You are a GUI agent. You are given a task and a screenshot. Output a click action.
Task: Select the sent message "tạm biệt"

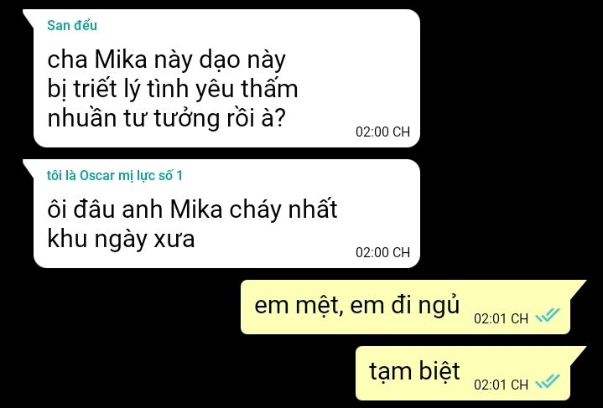[x=463, y=373]
